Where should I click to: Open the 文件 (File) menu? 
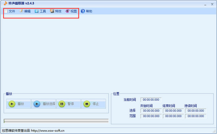(x=10, y=11)
